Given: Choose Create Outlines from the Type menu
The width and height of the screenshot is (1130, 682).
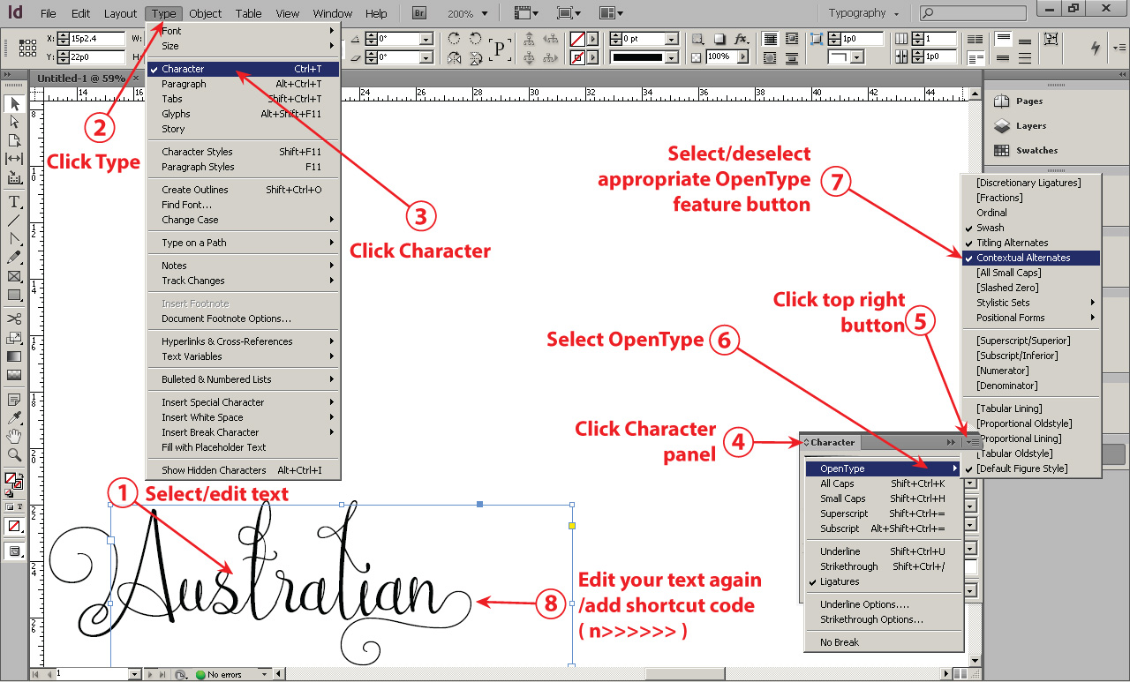Looking at the screenshot, I should (195, 190).
